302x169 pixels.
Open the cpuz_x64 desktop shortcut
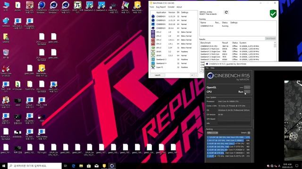click(30, 8)
